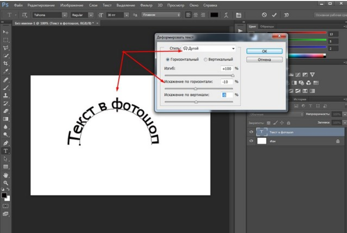Commit text edits with the checkmark icon

pyautogui.click(x=274, y=15)
